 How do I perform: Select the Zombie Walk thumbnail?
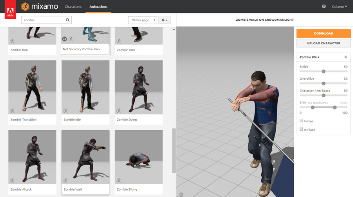click(x=86, y=157)
